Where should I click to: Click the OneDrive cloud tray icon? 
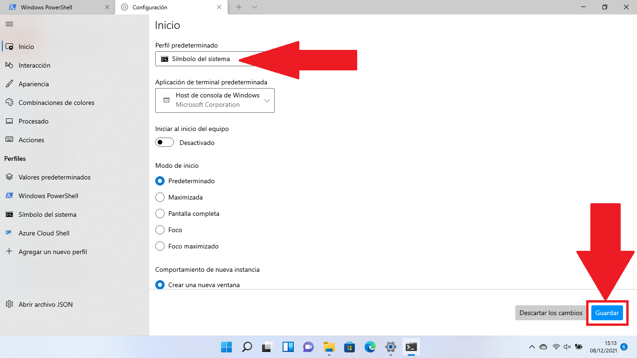click(543, 347)
